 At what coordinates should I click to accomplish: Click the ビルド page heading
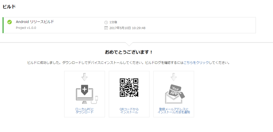click(x=9, y=7)
